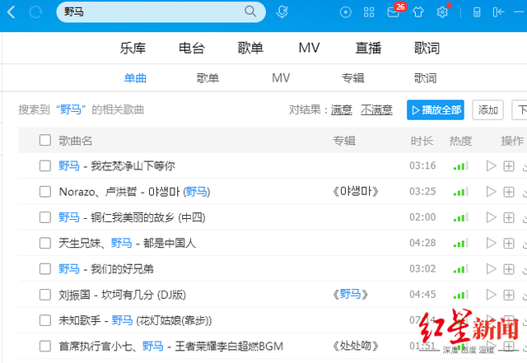
Task: Add 坎坷有几分 (DJ版) to playlist
Action: tap(509, 295)
